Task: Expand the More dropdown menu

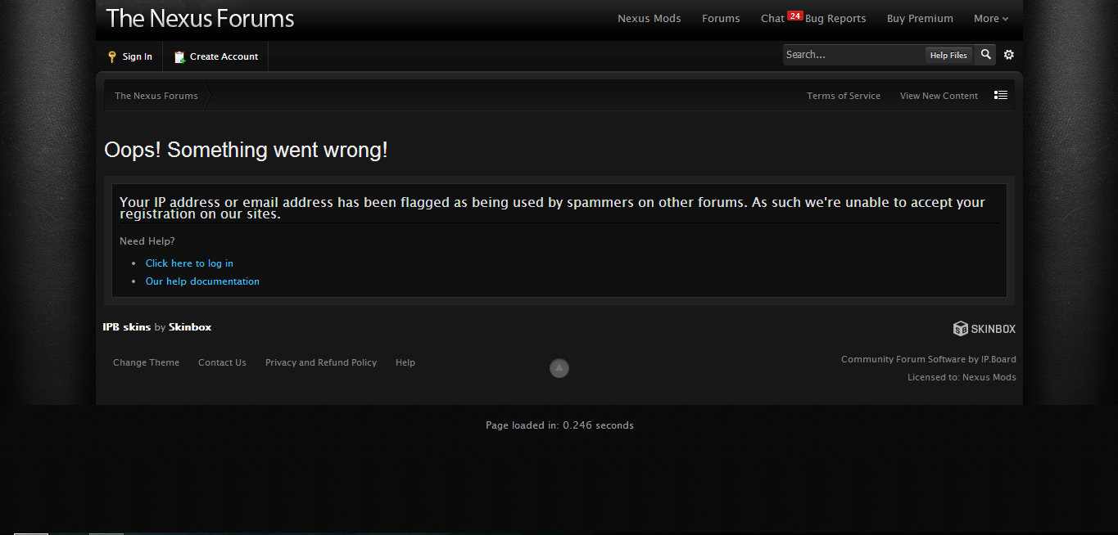Action: (990, 19)
